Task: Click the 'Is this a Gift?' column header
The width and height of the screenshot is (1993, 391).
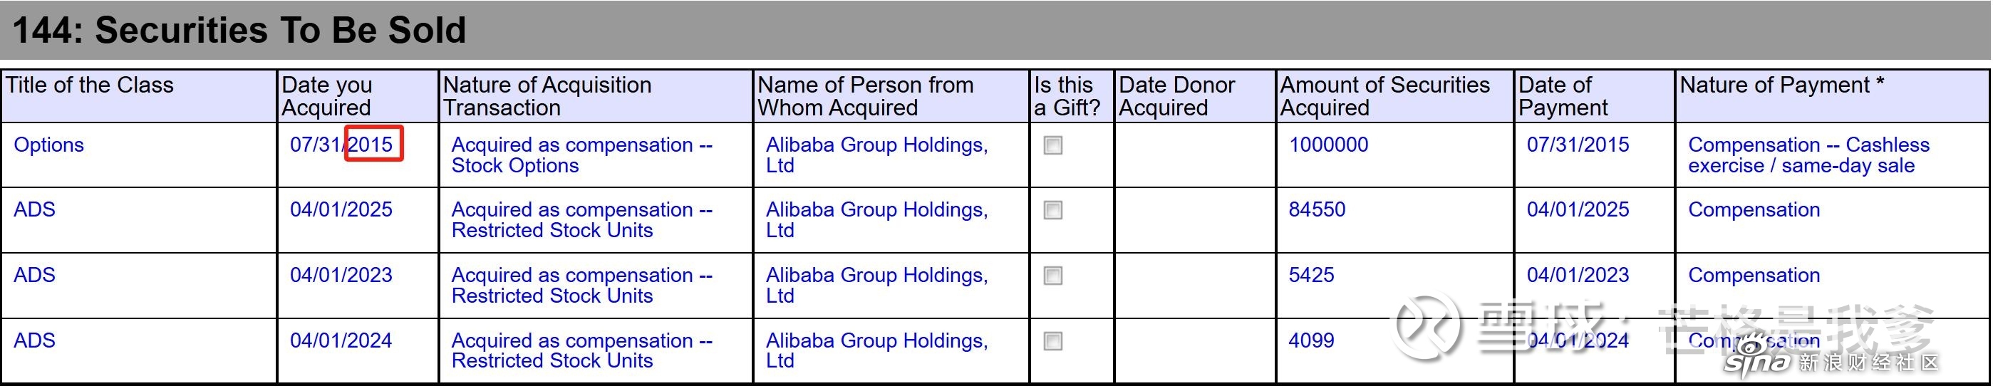Action: pyautogui.click(x=1067, y=96)
